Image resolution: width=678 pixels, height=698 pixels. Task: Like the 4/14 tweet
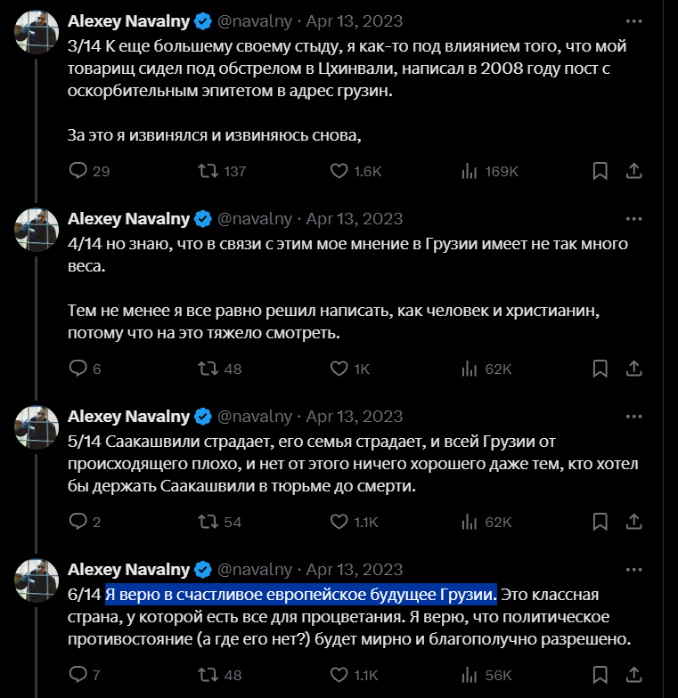[339, 369]
